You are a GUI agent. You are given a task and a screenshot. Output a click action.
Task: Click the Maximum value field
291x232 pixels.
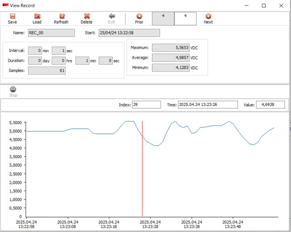(170, 47)
